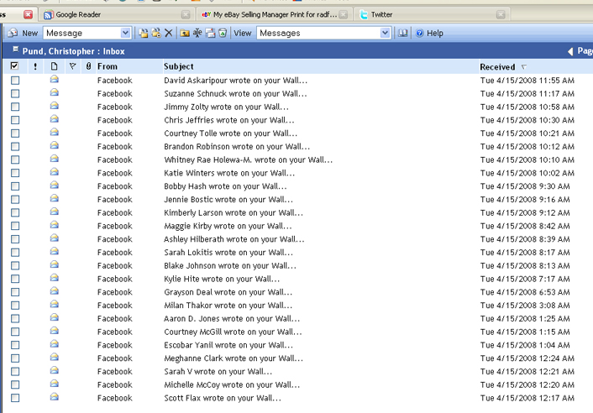Open Meghanne Clark wrote on your Wall message

(234, 358)
